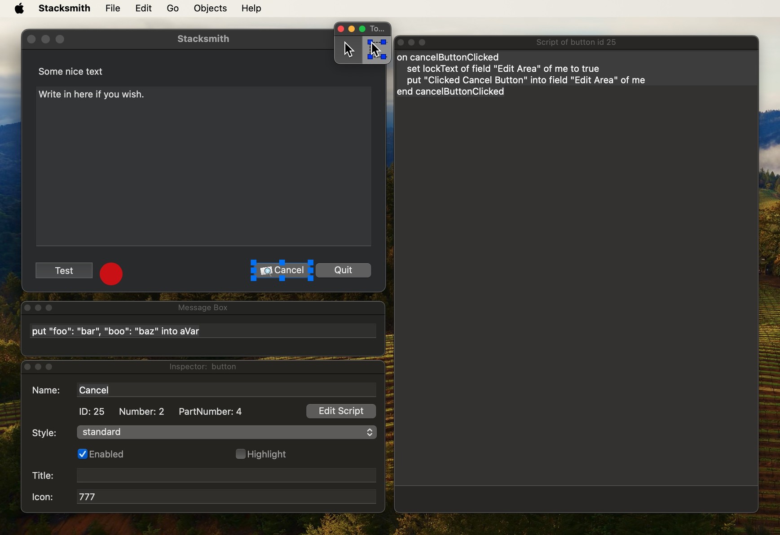The height and width of the screenshot is (535, 780).
Task: Click the 'on cancelButtonClicked' script line
Action: 448,57
